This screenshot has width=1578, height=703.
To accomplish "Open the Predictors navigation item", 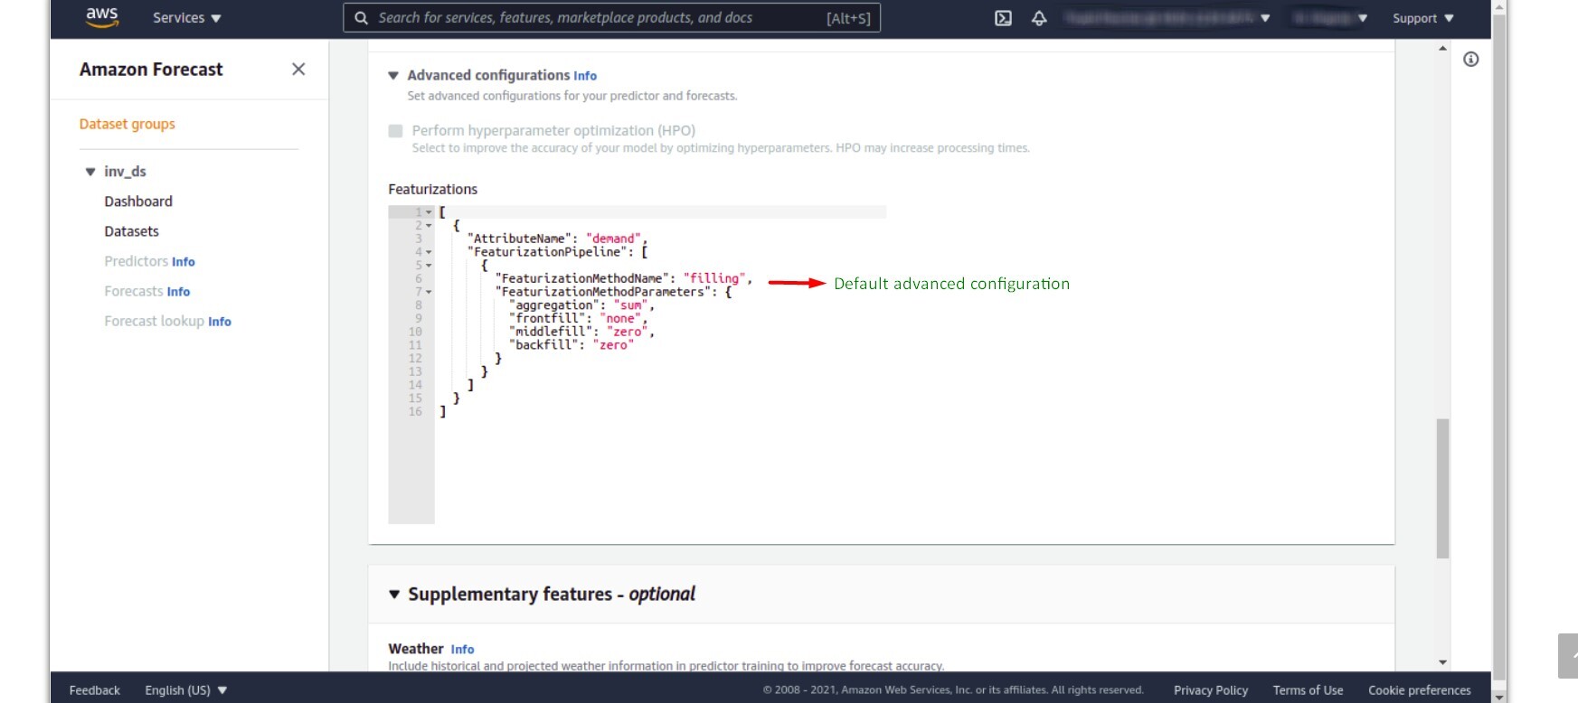I will pos(136,261).
